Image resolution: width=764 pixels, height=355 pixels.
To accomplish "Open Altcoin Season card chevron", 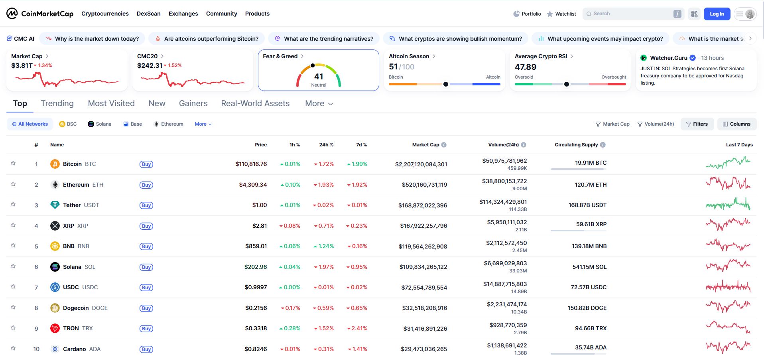I will click(x=434, y=56).
